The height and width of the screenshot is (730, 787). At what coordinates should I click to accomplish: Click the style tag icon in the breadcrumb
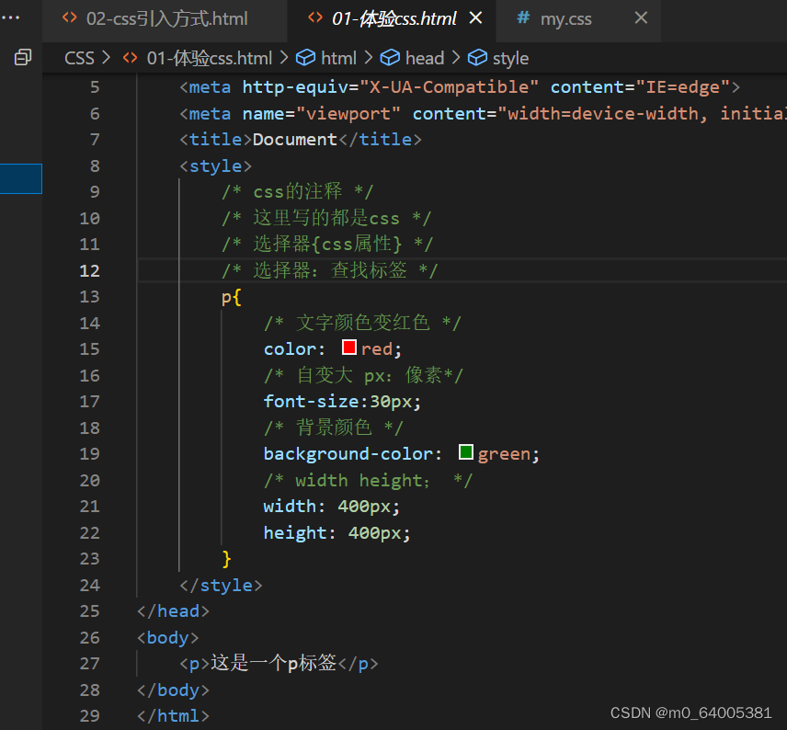(x=477, y=57)
